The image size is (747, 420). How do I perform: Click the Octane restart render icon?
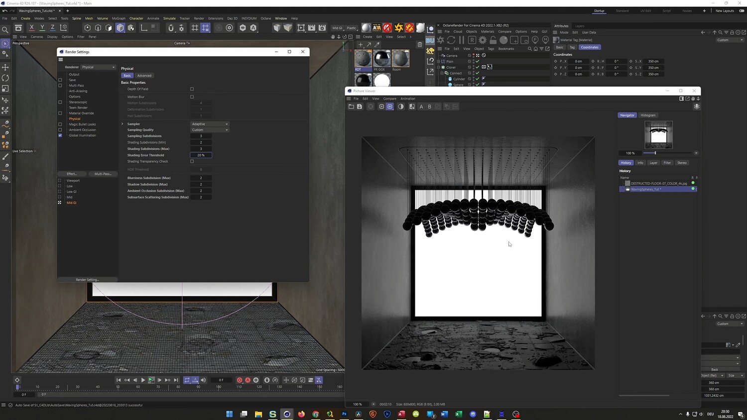point(451,40)
